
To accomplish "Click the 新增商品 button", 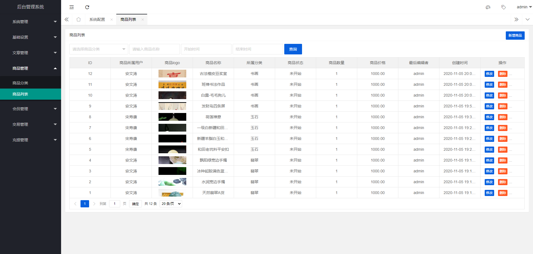I will pos(515,36).
